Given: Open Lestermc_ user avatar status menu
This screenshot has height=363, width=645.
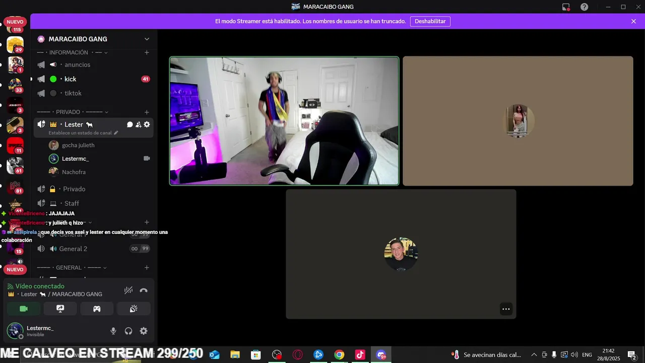Looking at the screenshot, I should pos(15,331).
